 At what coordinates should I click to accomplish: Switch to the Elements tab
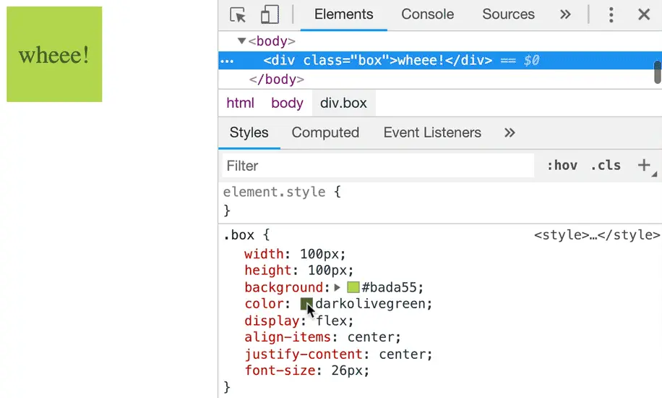(344, 14)
